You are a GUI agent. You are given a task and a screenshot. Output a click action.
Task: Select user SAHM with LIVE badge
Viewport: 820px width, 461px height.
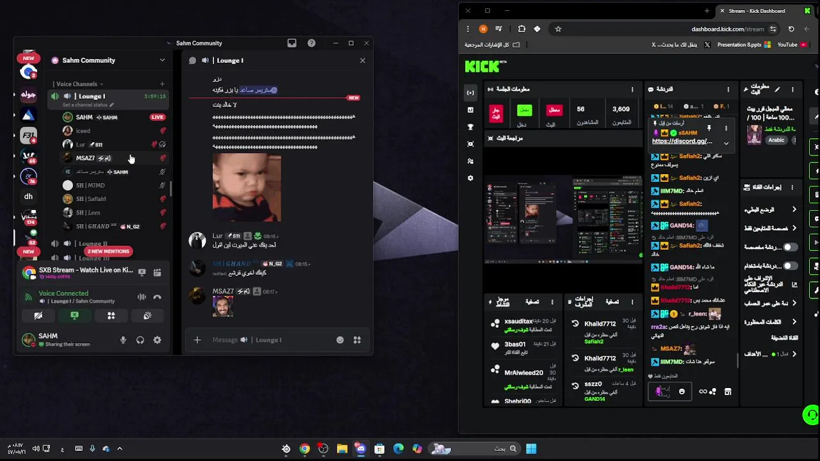click(x=113, y=117)
